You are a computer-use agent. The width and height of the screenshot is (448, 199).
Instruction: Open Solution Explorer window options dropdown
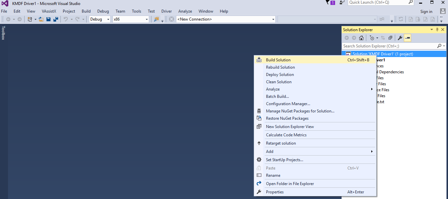[432, 30]
